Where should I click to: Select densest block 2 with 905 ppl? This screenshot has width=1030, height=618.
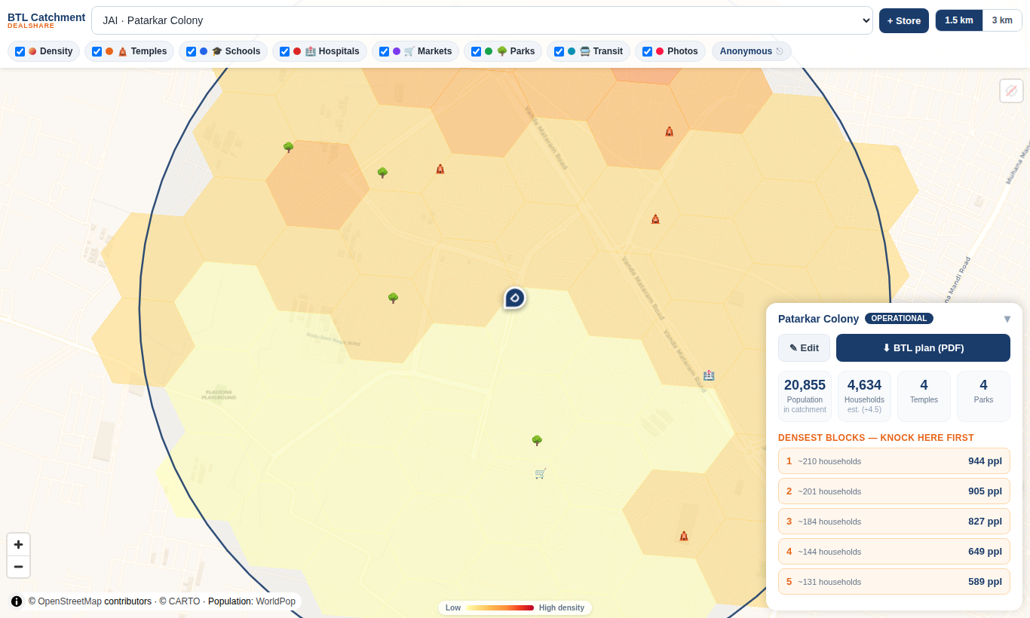(894, 491)
